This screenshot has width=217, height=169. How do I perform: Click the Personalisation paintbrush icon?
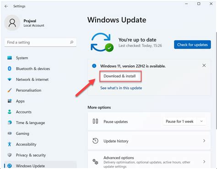(10, 90)
